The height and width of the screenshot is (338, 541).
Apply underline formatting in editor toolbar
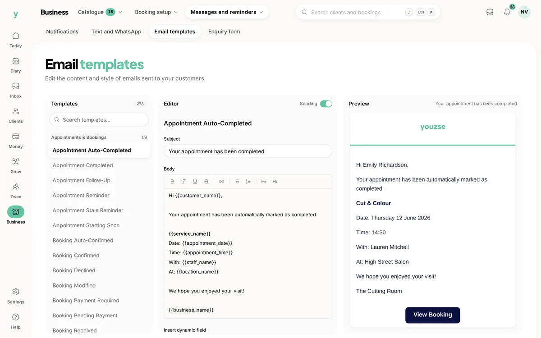[195, 182]
